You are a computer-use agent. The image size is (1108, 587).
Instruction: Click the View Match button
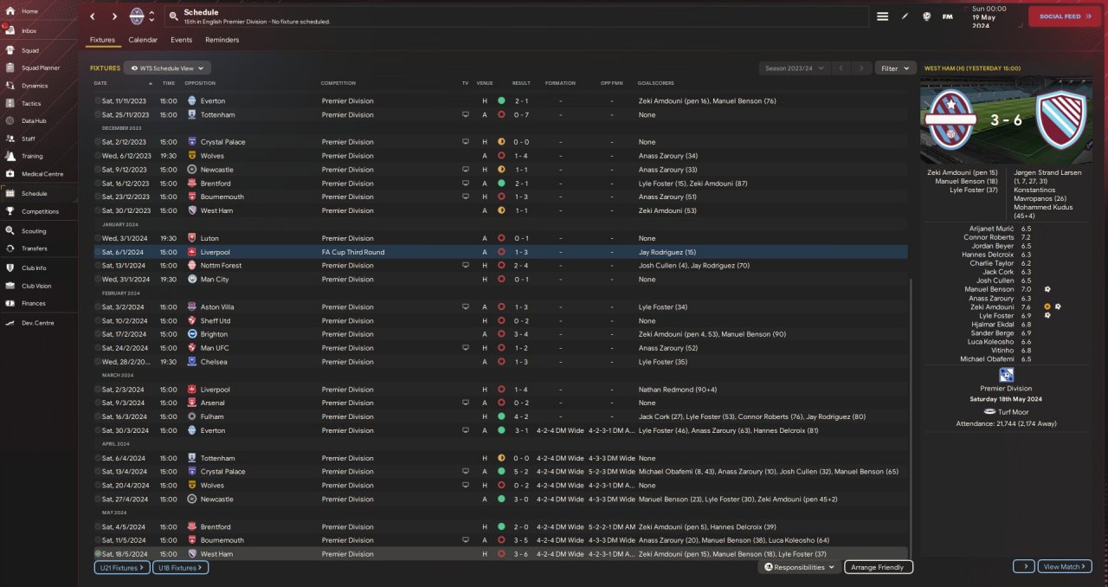click(x=1064, y=566)
